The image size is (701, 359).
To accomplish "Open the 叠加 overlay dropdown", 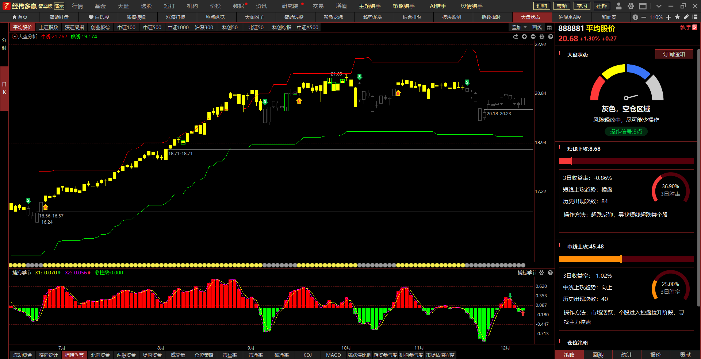I will tap(519, 28).
